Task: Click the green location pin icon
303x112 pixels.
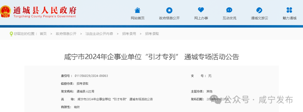Action: point(11,34)
